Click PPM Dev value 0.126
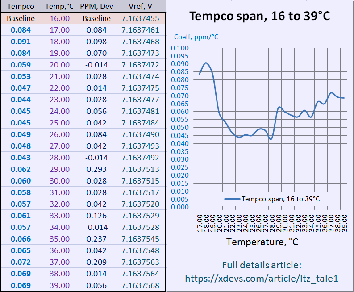The height and width of the screenshot is (292, 354). point(96,216)
